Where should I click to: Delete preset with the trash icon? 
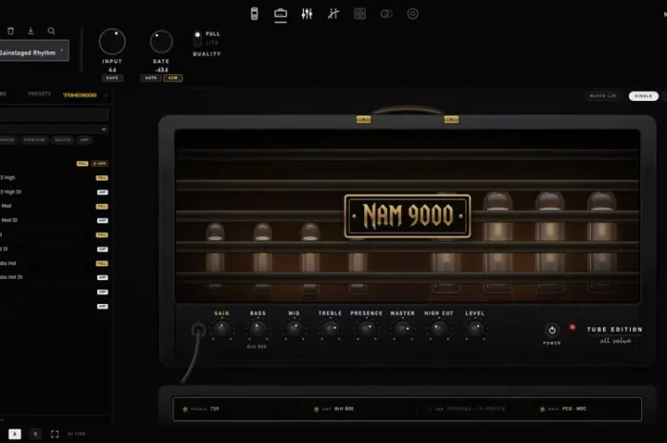point(10,30)
